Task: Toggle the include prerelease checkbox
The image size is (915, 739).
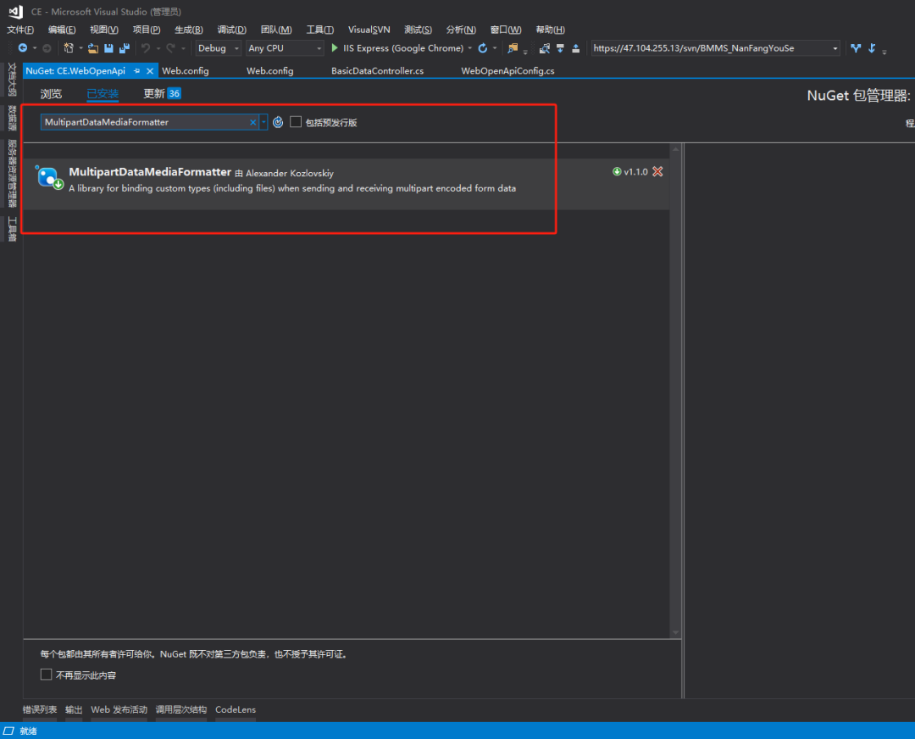Action: pyautogui.click(x=296, y=122)
